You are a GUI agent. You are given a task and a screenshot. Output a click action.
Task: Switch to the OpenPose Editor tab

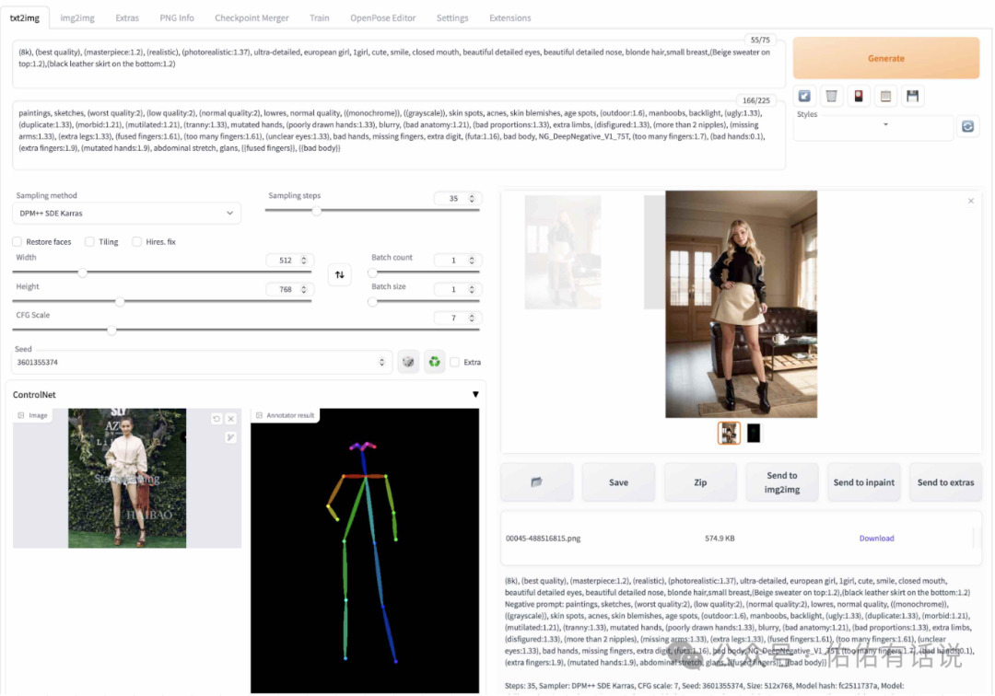(x=382, y=17)
